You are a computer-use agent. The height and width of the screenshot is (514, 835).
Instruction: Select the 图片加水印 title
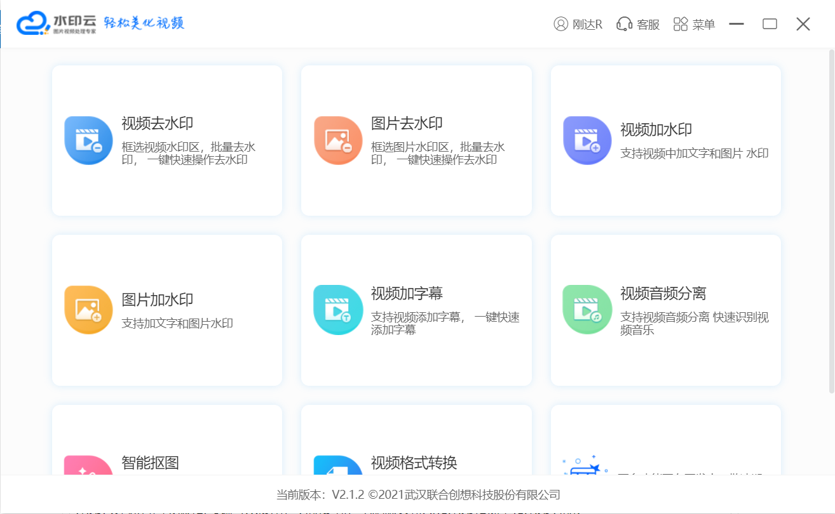pos(158,300)
